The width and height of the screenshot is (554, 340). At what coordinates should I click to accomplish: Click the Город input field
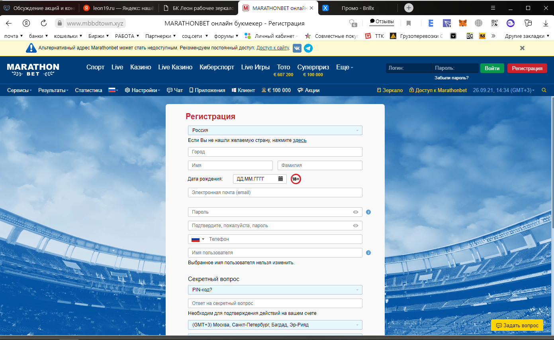(x=275, y=152)
